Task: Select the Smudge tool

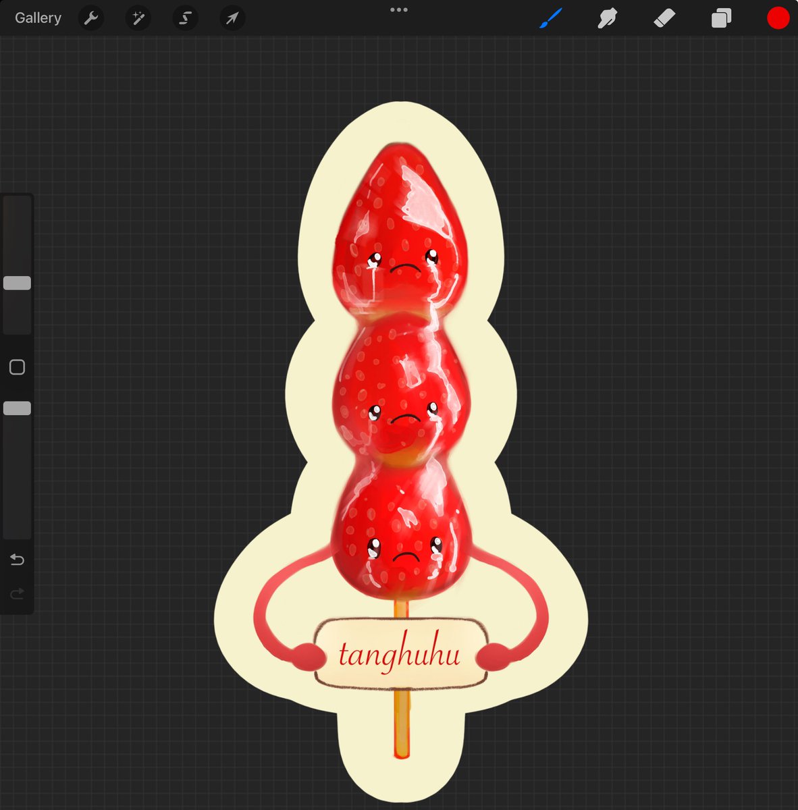Action: click(x=608, y=18)
